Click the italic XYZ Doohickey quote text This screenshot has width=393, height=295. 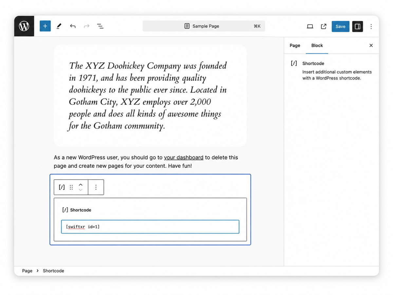tap(148, 96)
